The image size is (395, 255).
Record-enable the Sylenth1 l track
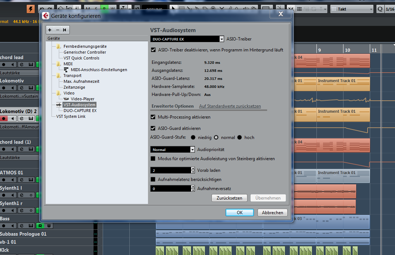[4, 195]
